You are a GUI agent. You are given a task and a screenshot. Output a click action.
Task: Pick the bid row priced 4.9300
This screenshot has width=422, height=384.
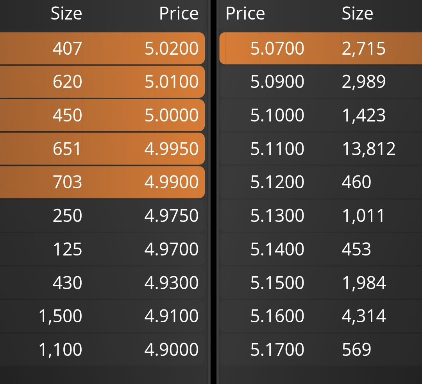(x=102, y=282)
